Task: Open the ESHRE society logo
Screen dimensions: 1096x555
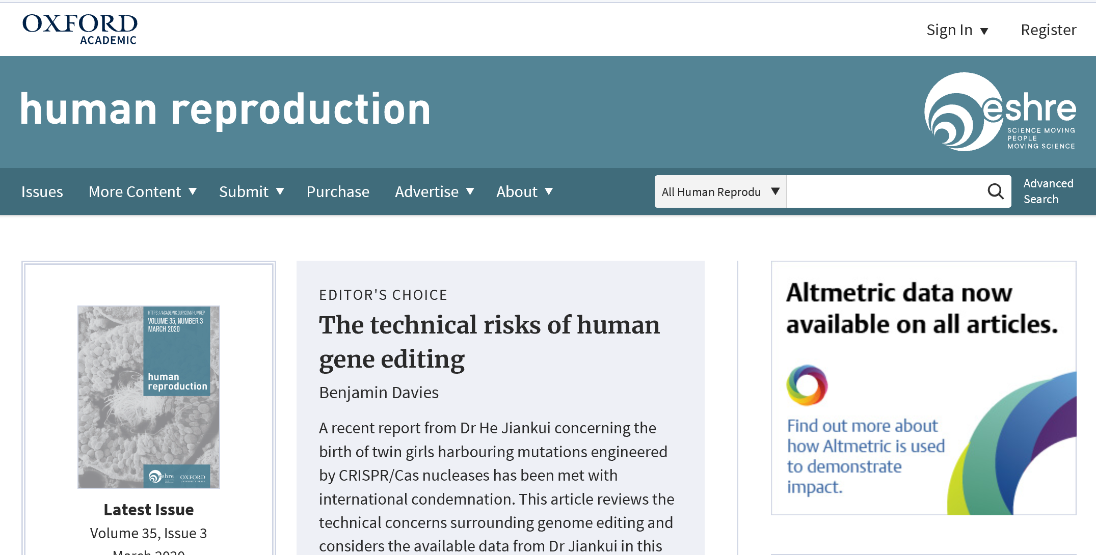Action: pos(1000,112)
